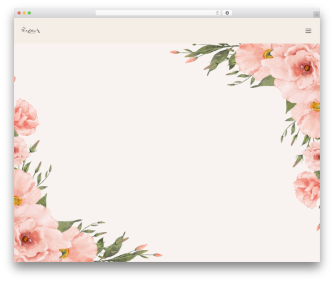Open the hamburger menu icon
Image resolution: width=334 pixels, height=282 pixels.
pos(308,31)
